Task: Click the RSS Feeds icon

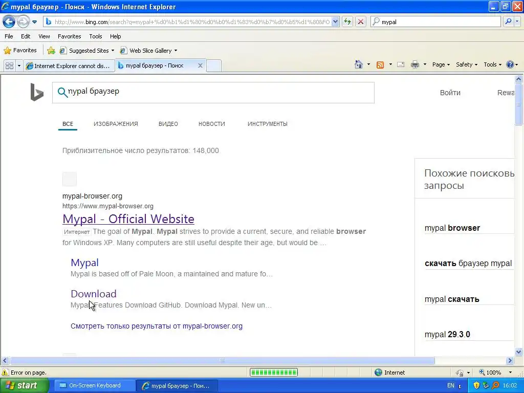Action: pos(380,65)
